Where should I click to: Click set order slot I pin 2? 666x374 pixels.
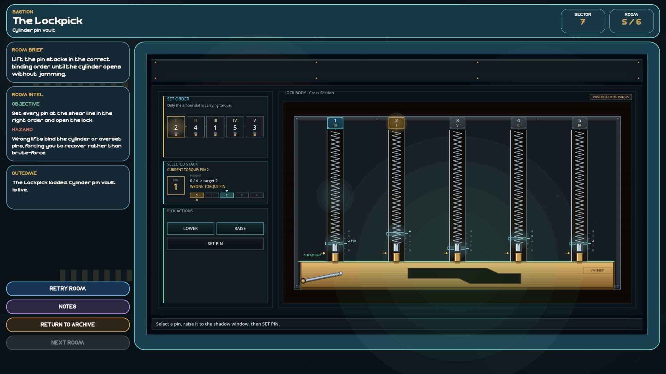(176, 127)
